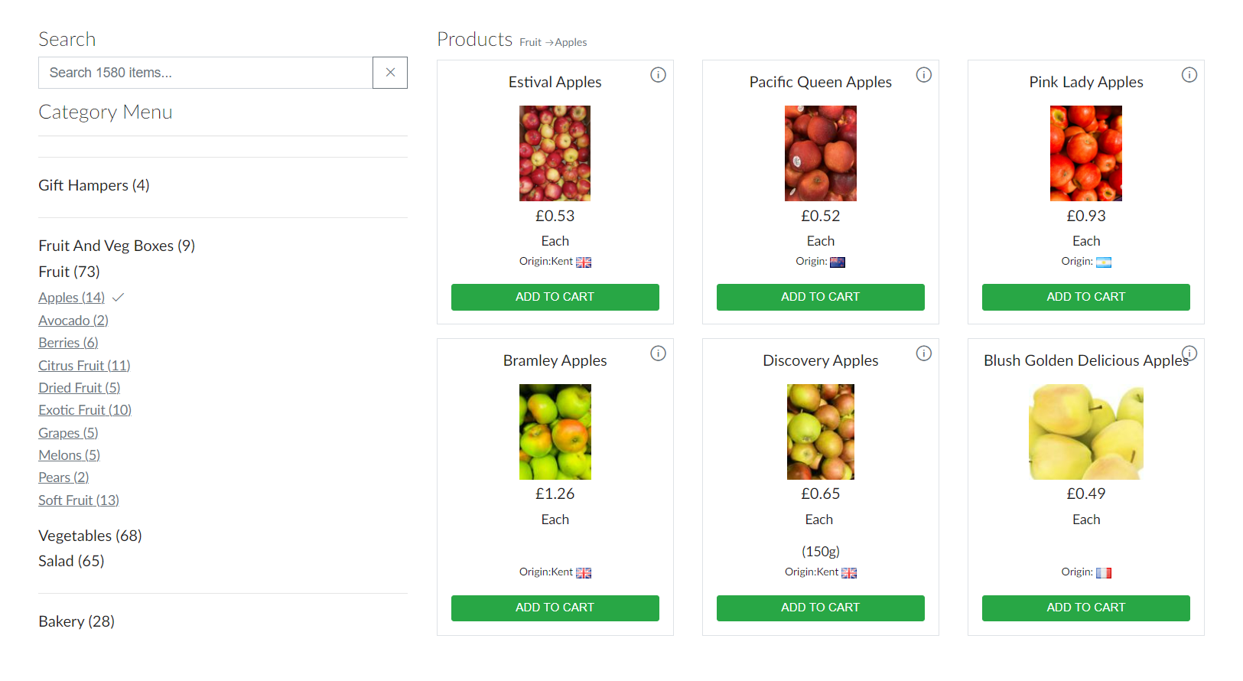Viewport: 1243px width, 681px height.
Task: Go to Citrus Fruit (11) subcategory
Action: pos(84,366)
